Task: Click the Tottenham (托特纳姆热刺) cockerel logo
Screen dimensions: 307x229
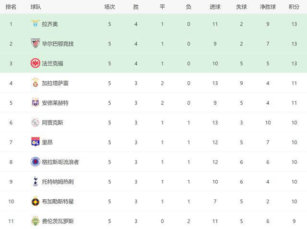Action: coord(35,182)
